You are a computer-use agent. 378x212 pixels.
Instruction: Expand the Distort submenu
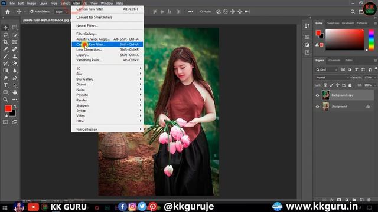[x=107, y=84]
